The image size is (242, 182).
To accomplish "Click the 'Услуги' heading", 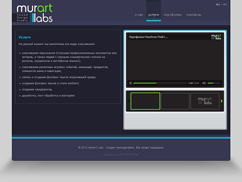I will [x=25, y=37].
